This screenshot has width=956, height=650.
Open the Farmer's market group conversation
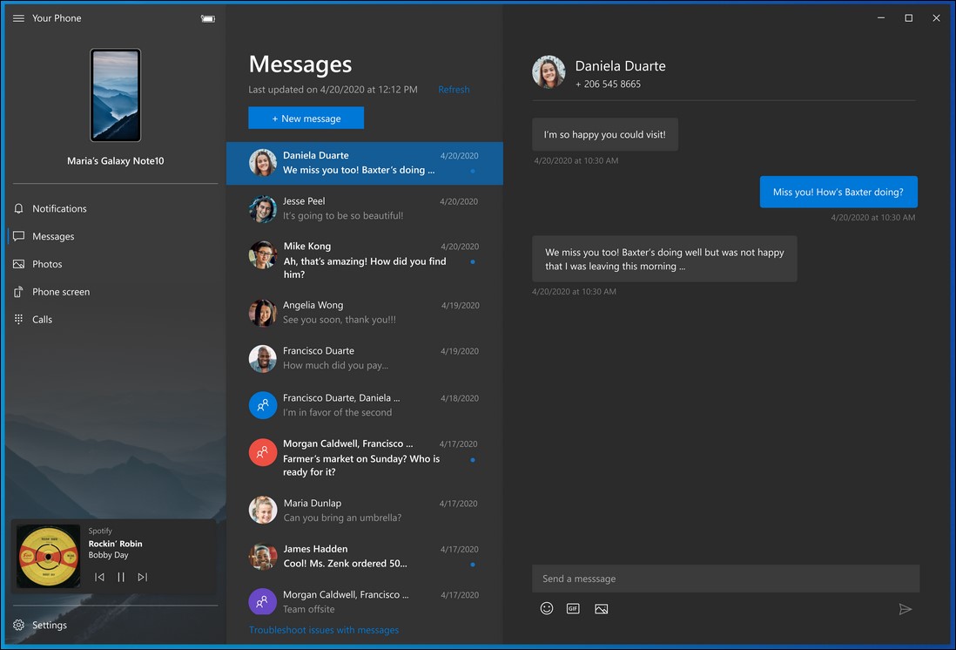tap(365, 457)
